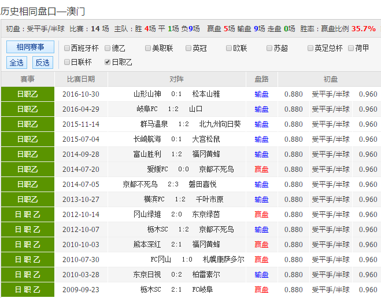Click 赢盘 for 爱媛FC vs 京都不死鸟
The width and height of the screenshot is (381, 298).
[x=261, y=169]
